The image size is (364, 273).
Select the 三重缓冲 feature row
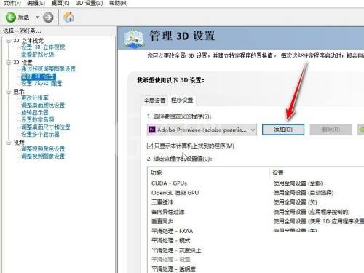coord(162,202)
